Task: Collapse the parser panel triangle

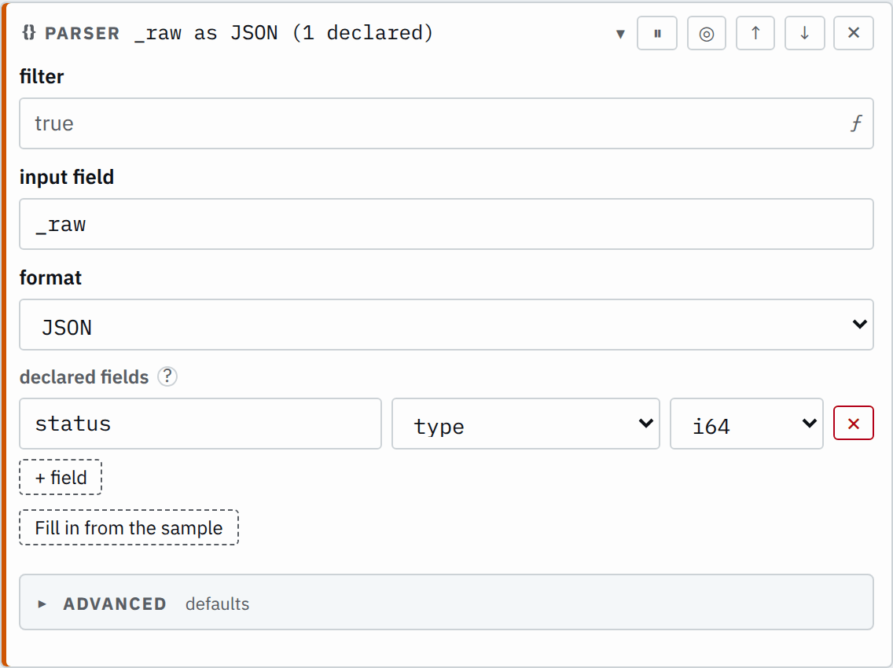Action: coord(620,34)
